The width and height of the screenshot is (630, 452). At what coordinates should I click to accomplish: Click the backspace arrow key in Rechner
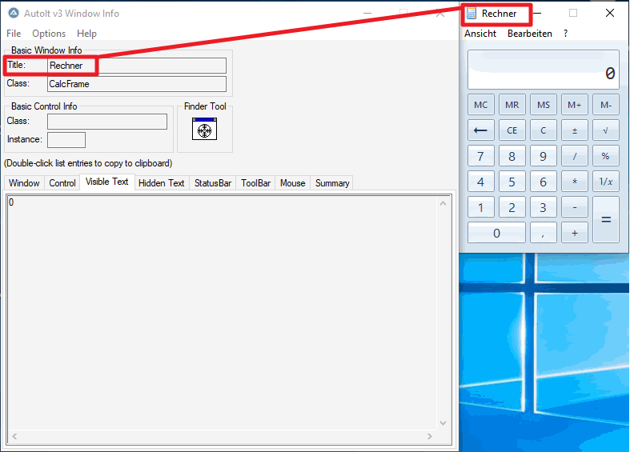click(x=480, y=130)
